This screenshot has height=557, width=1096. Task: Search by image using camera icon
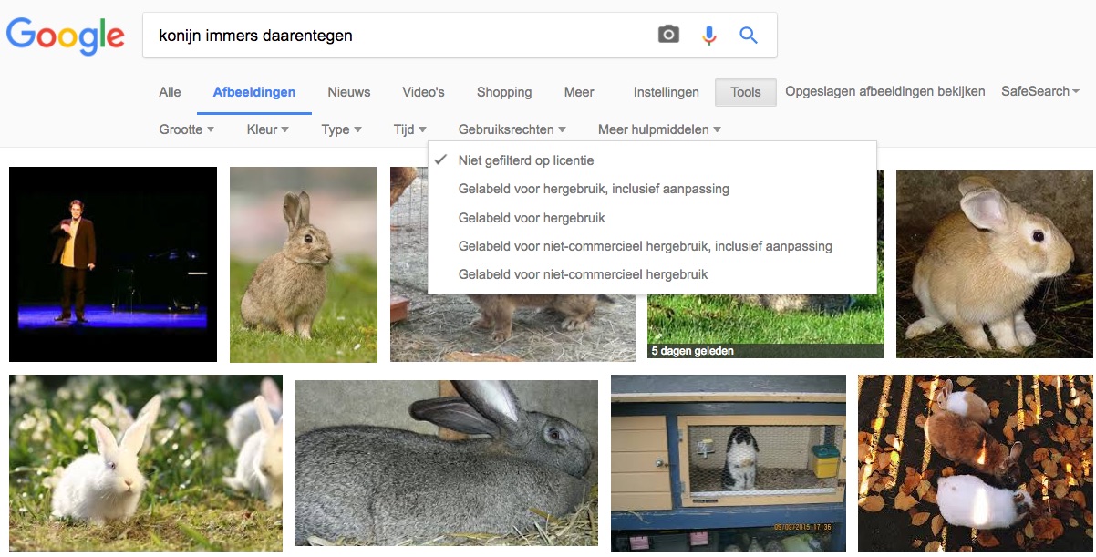(x=668, y=36)
